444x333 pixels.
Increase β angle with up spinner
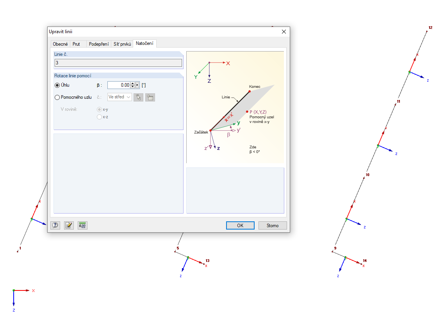click(132, 84)
